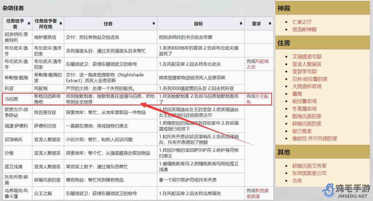The image size is (373, 201).
Task: Click the 杂项任务 section heading
Action: pos(13,8)
